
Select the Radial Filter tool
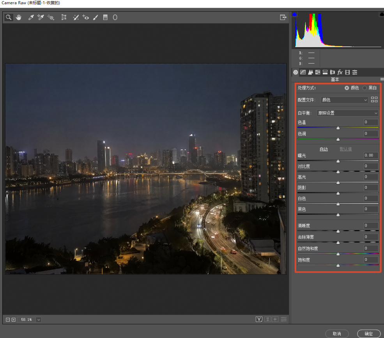(115, 18)
